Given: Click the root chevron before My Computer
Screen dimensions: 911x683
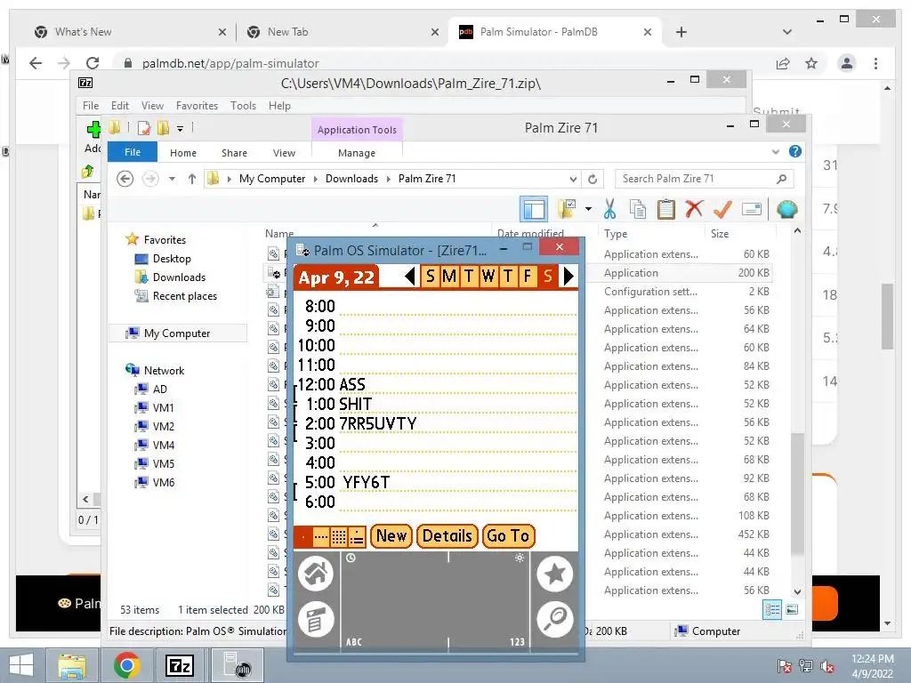Looking at the screenshot, I should [x=229, y=179].
